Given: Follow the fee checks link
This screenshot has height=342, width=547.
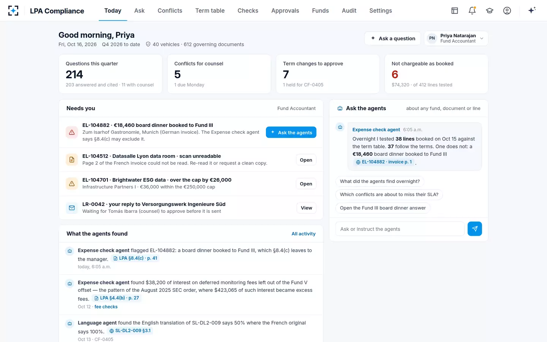Looking at the screenshot, I should point(106,307).
